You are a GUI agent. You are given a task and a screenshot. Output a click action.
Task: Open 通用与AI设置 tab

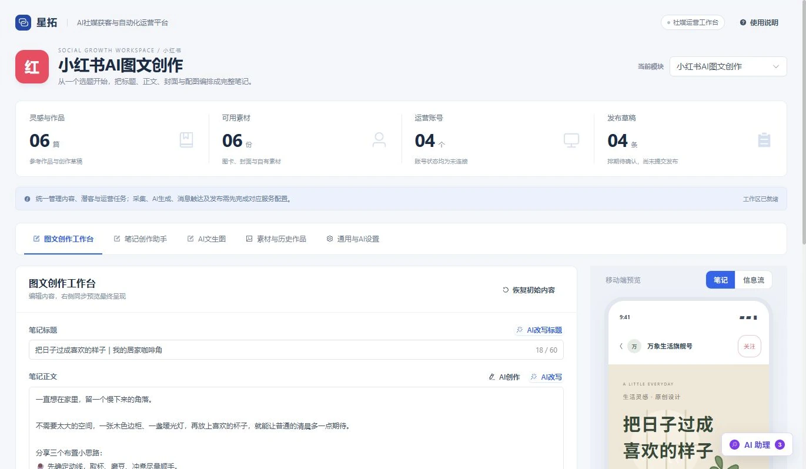coord(353,239)
